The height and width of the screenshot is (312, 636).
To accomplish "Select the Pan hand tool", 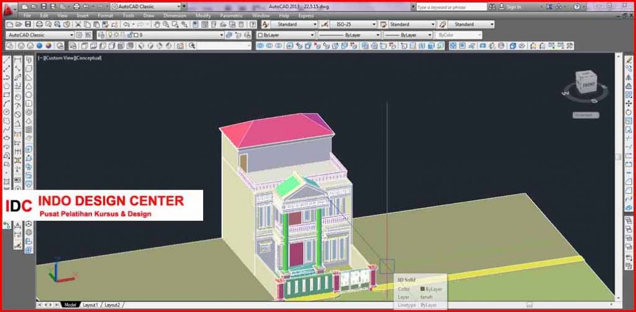I will (x=157, y=25).
